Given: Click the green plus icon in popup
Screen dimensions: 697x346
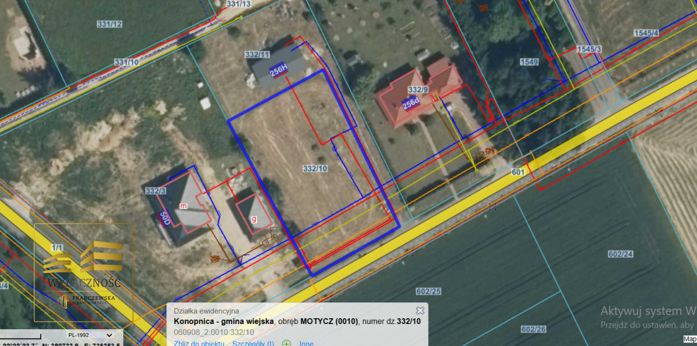Looking at the screenshot, I should [x=286, y=343].
